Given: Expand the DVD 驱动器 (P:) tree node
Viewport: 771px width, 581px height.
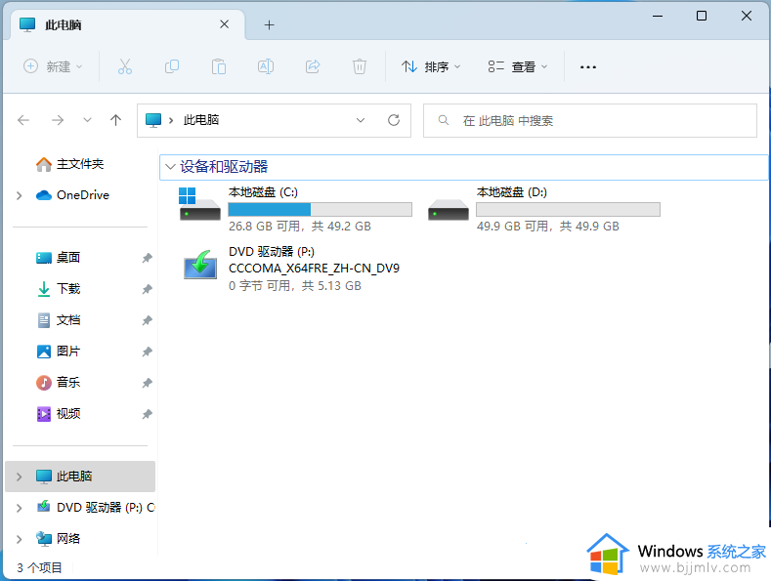Looking at the screenshot, I should (20, 508).
